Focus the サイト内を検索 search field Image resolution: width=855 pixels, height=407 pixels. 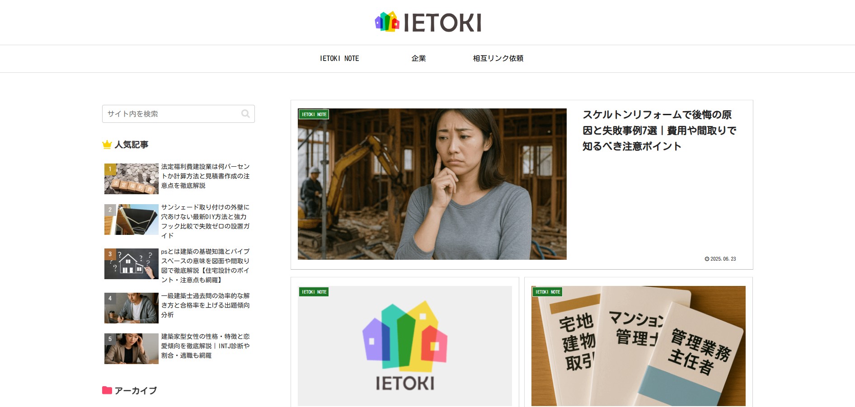point(179,114)
